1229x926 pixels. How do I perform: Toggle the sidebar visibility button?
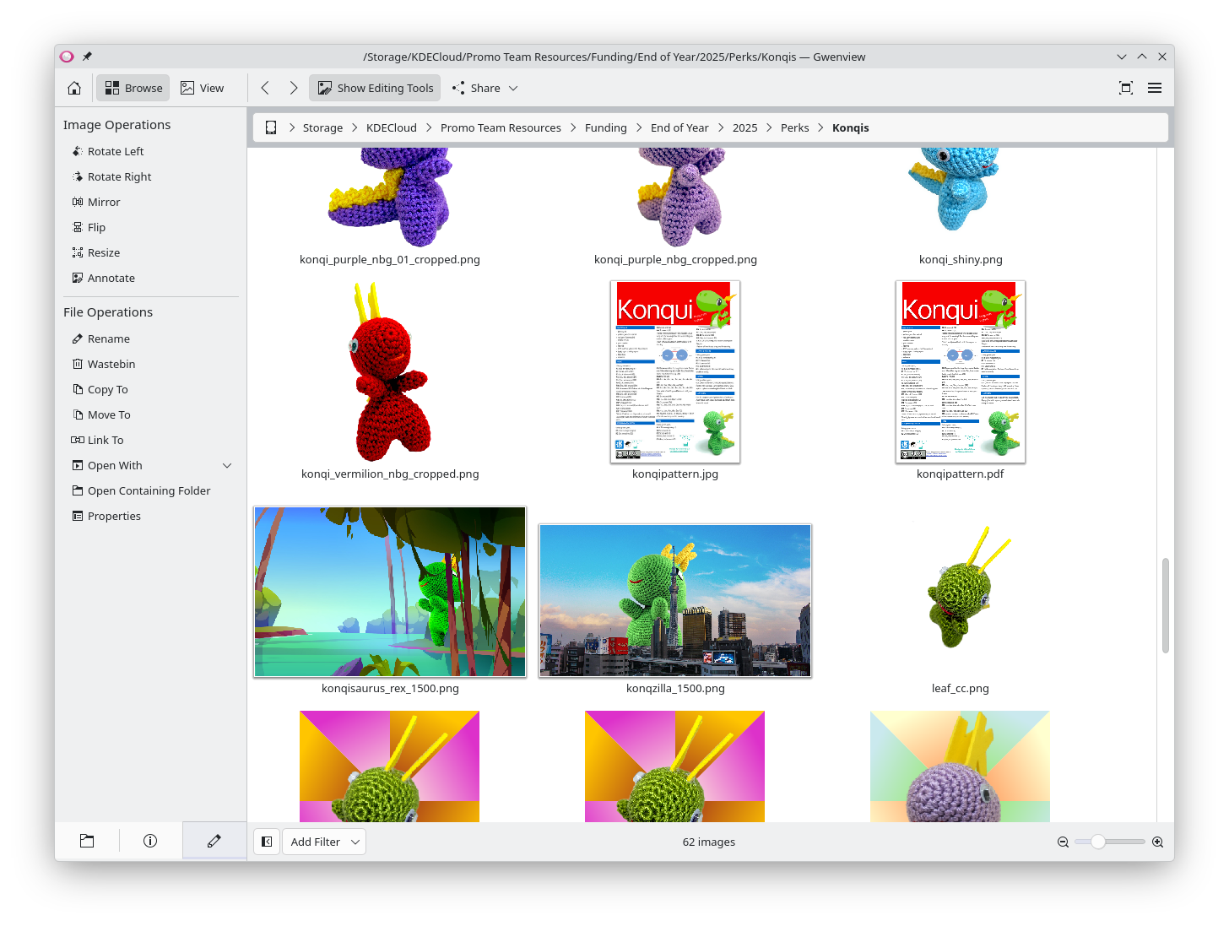pos(267,842)
